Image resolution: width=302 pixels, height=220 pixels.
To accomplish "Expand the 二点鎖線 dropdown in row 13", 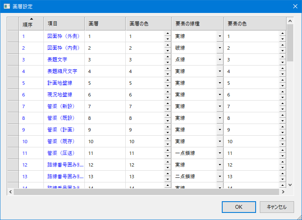I will (x=220, y=177).
